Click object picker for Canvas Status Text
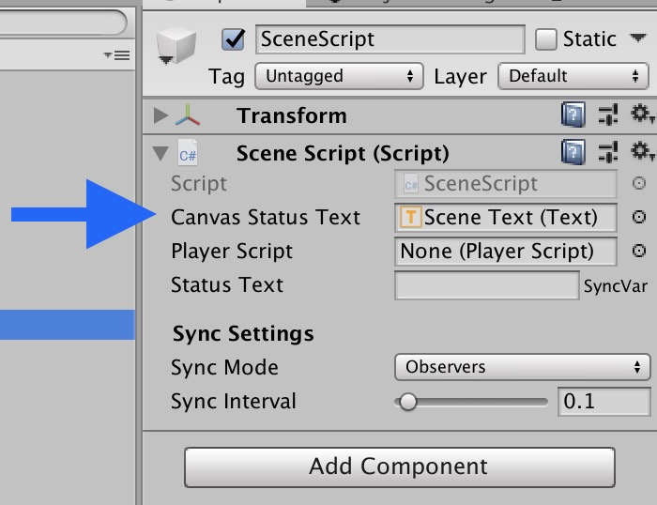The height and width of the screenshot is (505, 657). [638, 217]
